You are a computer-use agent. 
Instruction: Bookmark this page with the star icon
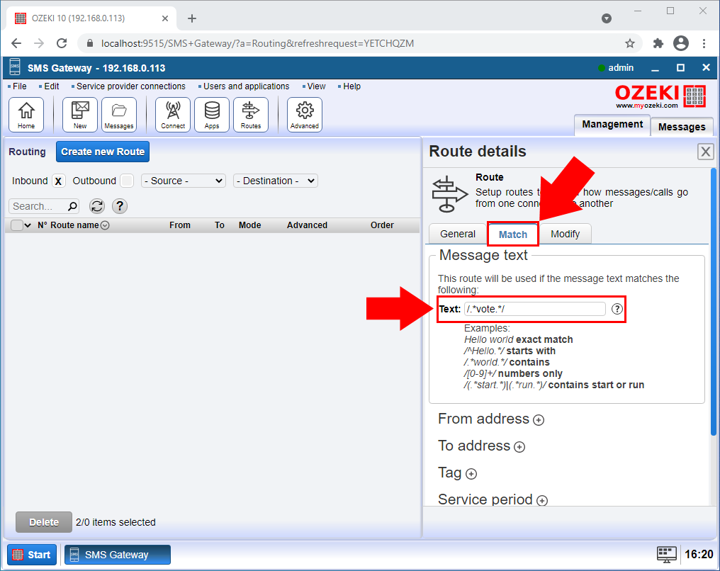coord(629,43)
